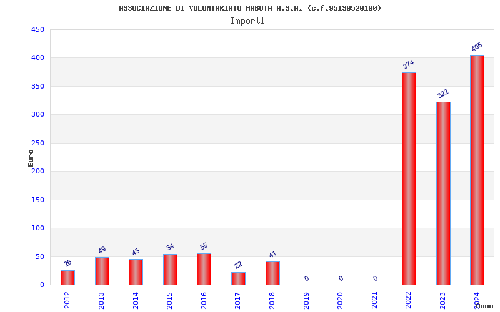Click the Euro y-axis title
This screenshot has width=500, height=312.
click(x=31, y=158)
